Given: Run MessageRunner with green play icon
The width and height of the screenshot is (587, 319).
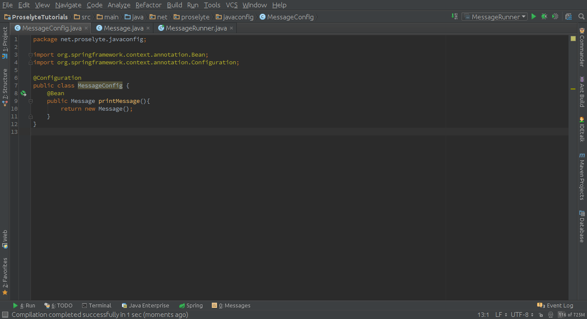Looking at the screenshot, I should (x=534, y=17).
